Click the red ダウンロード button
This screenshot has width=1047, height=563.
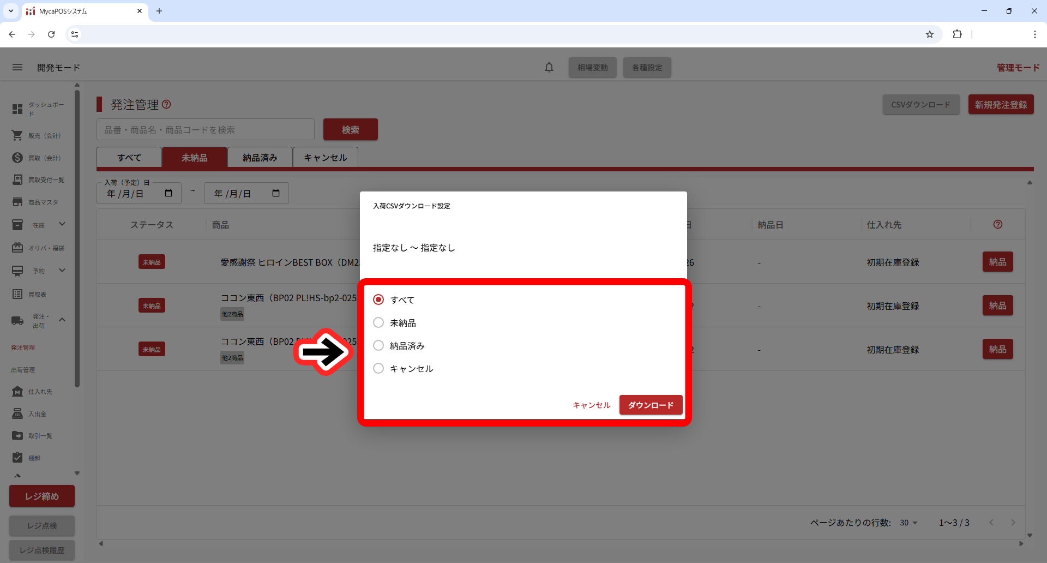pos(651,405)
